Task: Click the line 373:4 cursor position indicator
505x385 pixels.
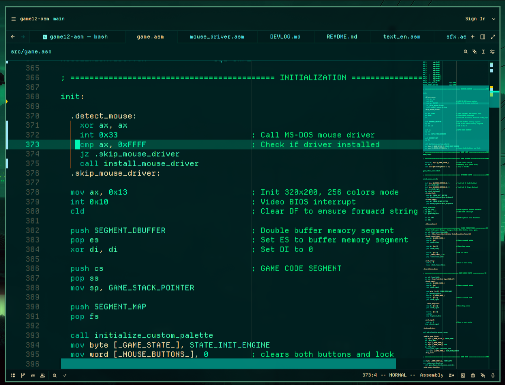Action: click(x=369, y=375)
